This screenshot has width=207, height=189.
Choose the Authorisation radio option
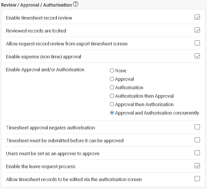(112, 87)
